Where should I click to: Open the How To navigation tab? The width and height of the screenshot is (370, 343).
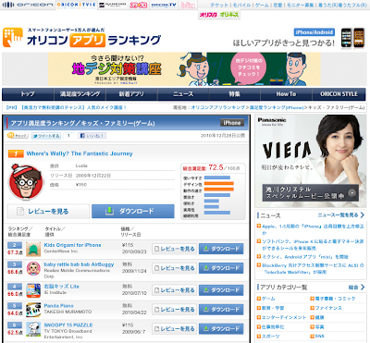286,94
